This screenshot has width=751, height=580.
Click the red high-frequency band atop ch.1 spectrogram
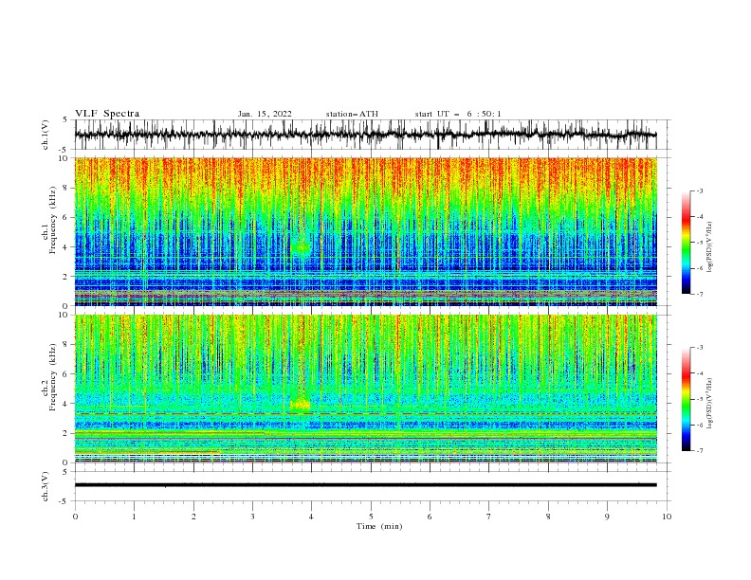point(365,174)
